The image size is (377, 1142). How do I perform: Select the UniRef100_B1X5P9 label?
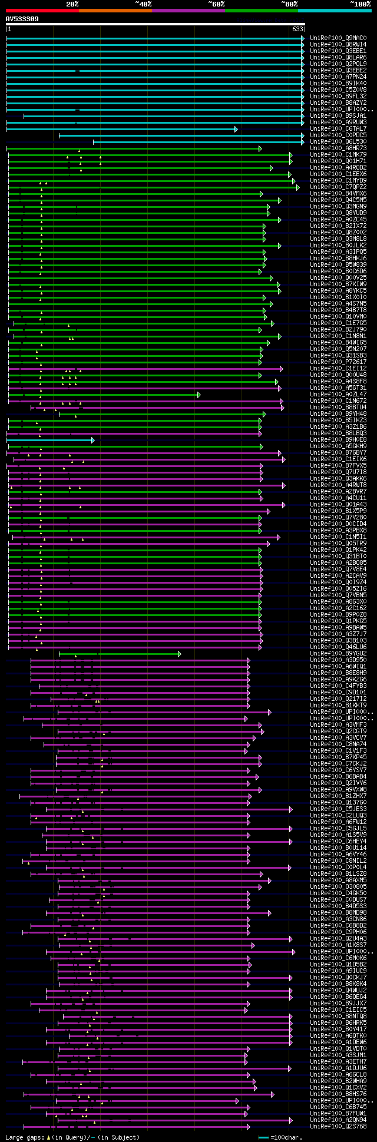coord(338,511)
